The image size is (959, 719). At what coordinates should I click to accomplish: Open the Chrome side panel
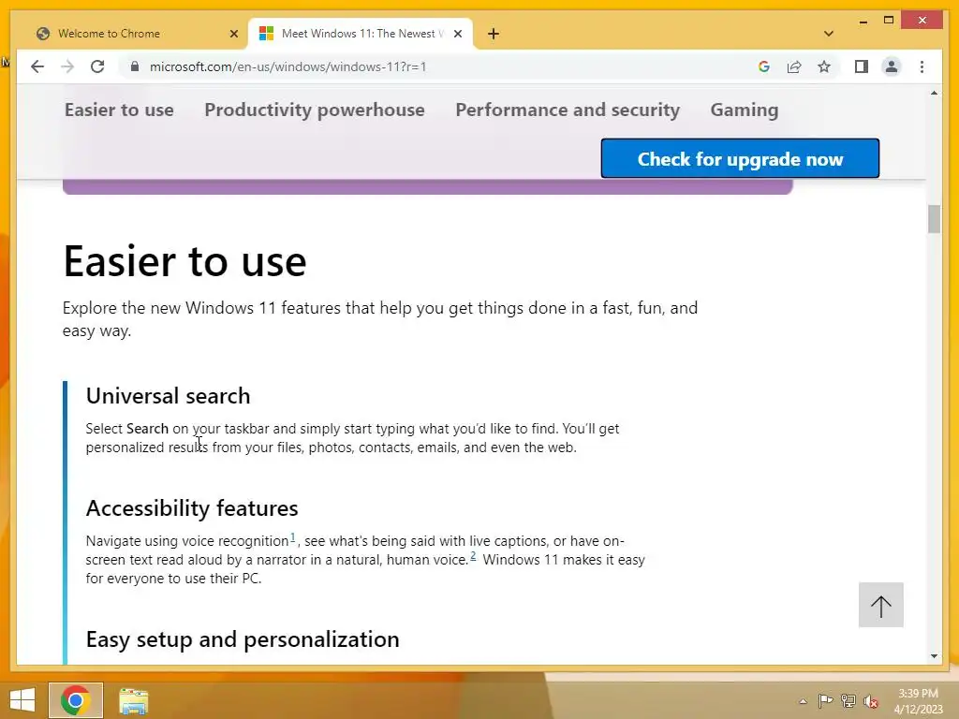862,66
